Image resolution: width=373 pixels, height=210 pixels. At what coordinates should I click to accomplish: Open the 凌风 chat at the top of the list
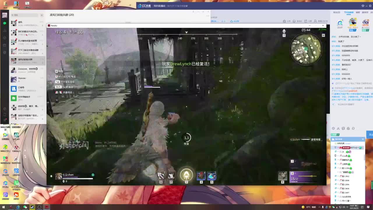coord(28,23)
